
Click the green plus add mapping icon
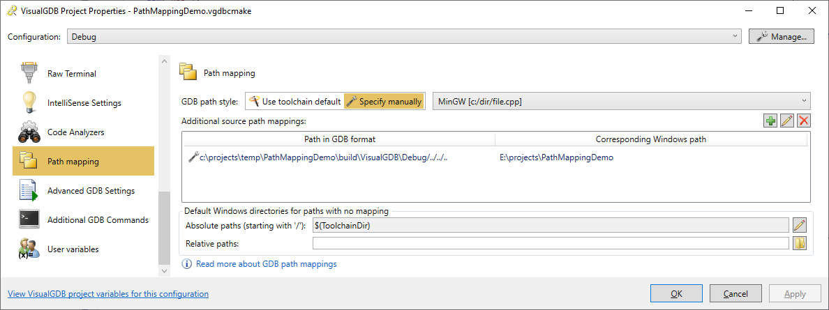tap(770, 121)
